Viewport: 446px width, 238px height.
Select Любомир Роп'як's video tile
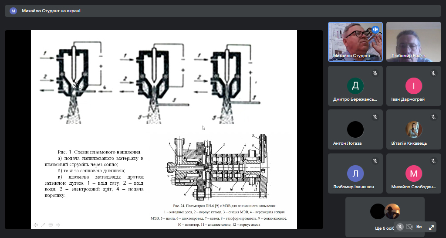tap(413, 41)
